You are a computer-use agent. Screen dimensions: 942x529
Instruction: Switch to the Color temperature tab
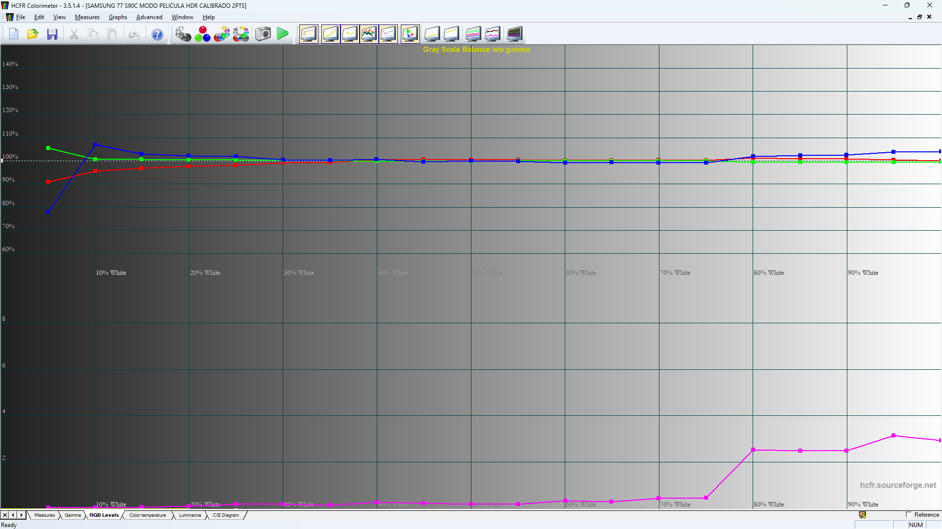(x=147, y=515)
